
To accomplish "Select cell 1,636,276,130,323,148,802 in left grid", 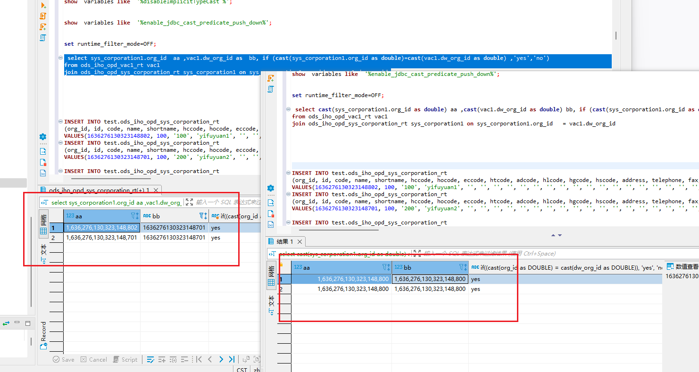I will point(102,227).
